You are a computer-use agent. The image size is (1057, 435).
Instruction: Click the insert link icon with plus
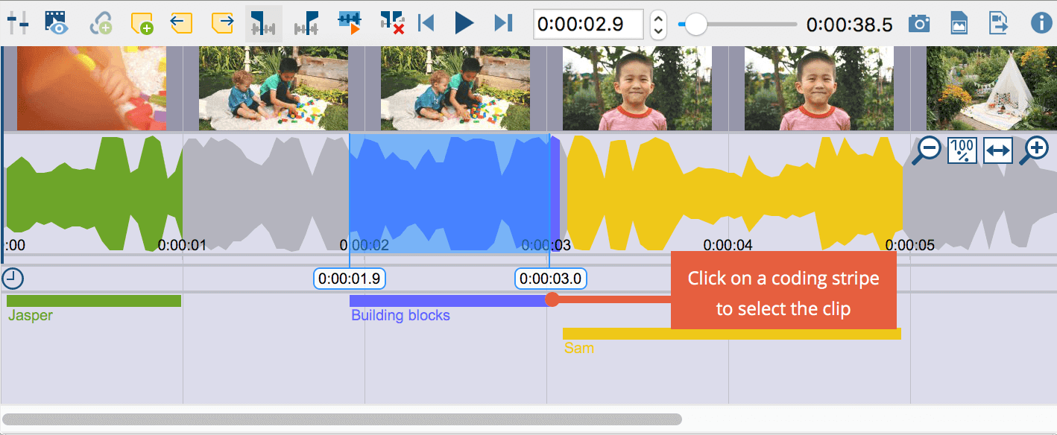click(101, 24)
